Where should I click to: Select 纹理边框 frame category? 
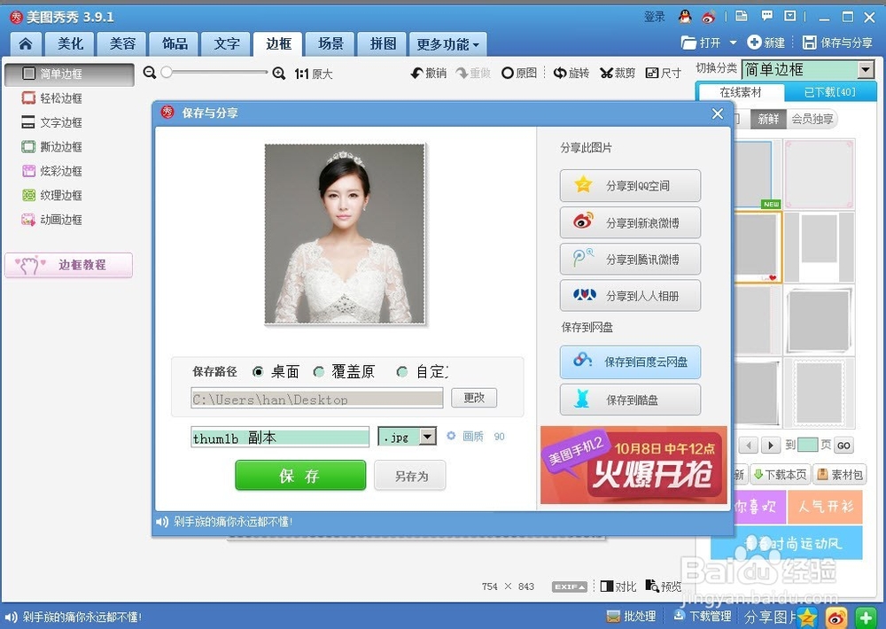tap(52, 196)
